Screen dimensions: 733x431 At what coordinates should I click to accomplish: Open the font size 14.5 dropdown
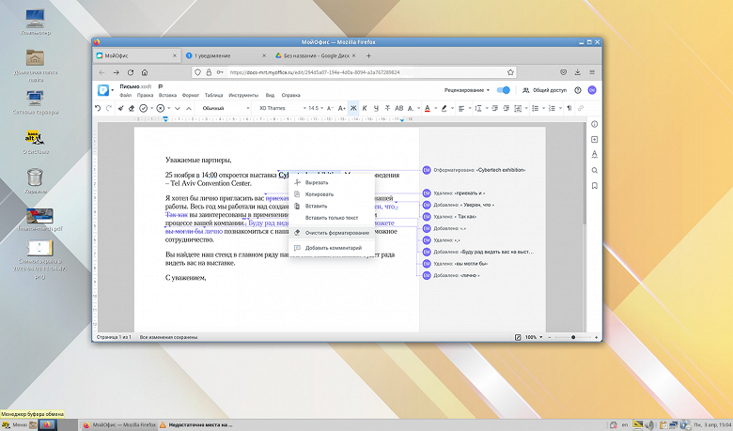[x=318, y=108]
